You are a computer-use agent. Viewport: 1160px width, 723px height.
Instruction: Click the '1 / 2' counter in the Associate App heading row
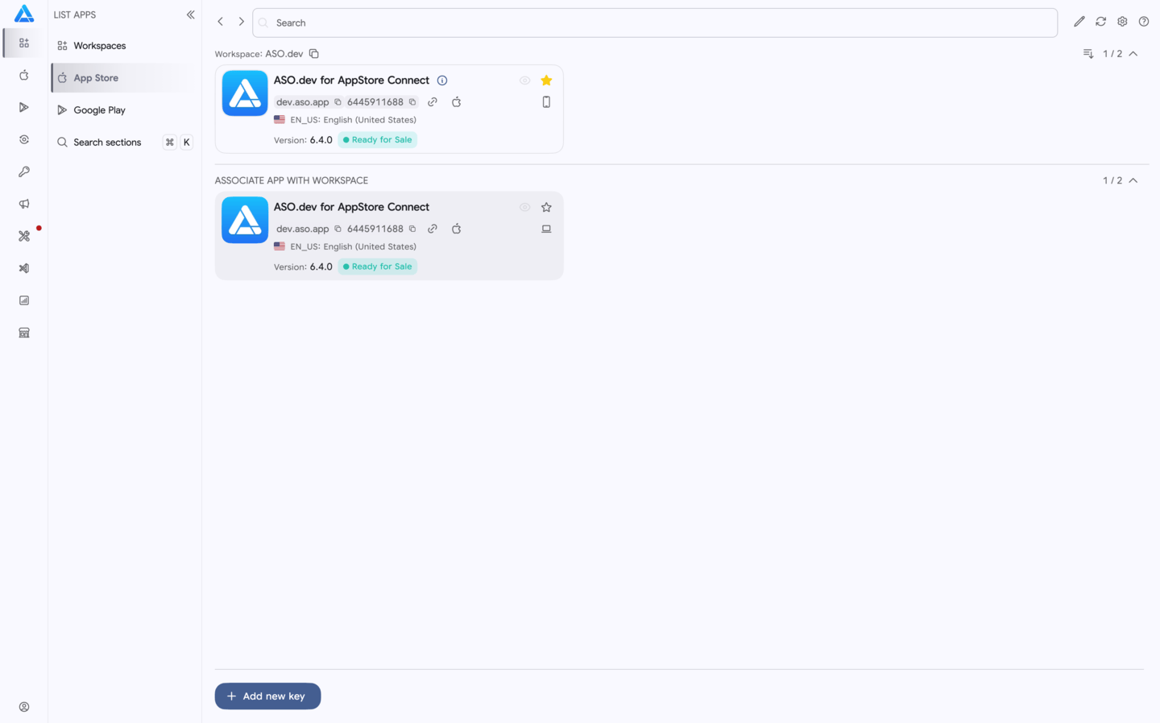tap(1112, 180)
